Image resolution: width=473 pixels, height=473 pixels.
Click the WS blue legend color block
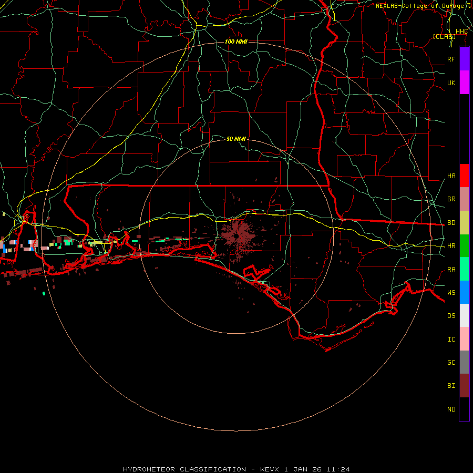[x=464, y=292]
